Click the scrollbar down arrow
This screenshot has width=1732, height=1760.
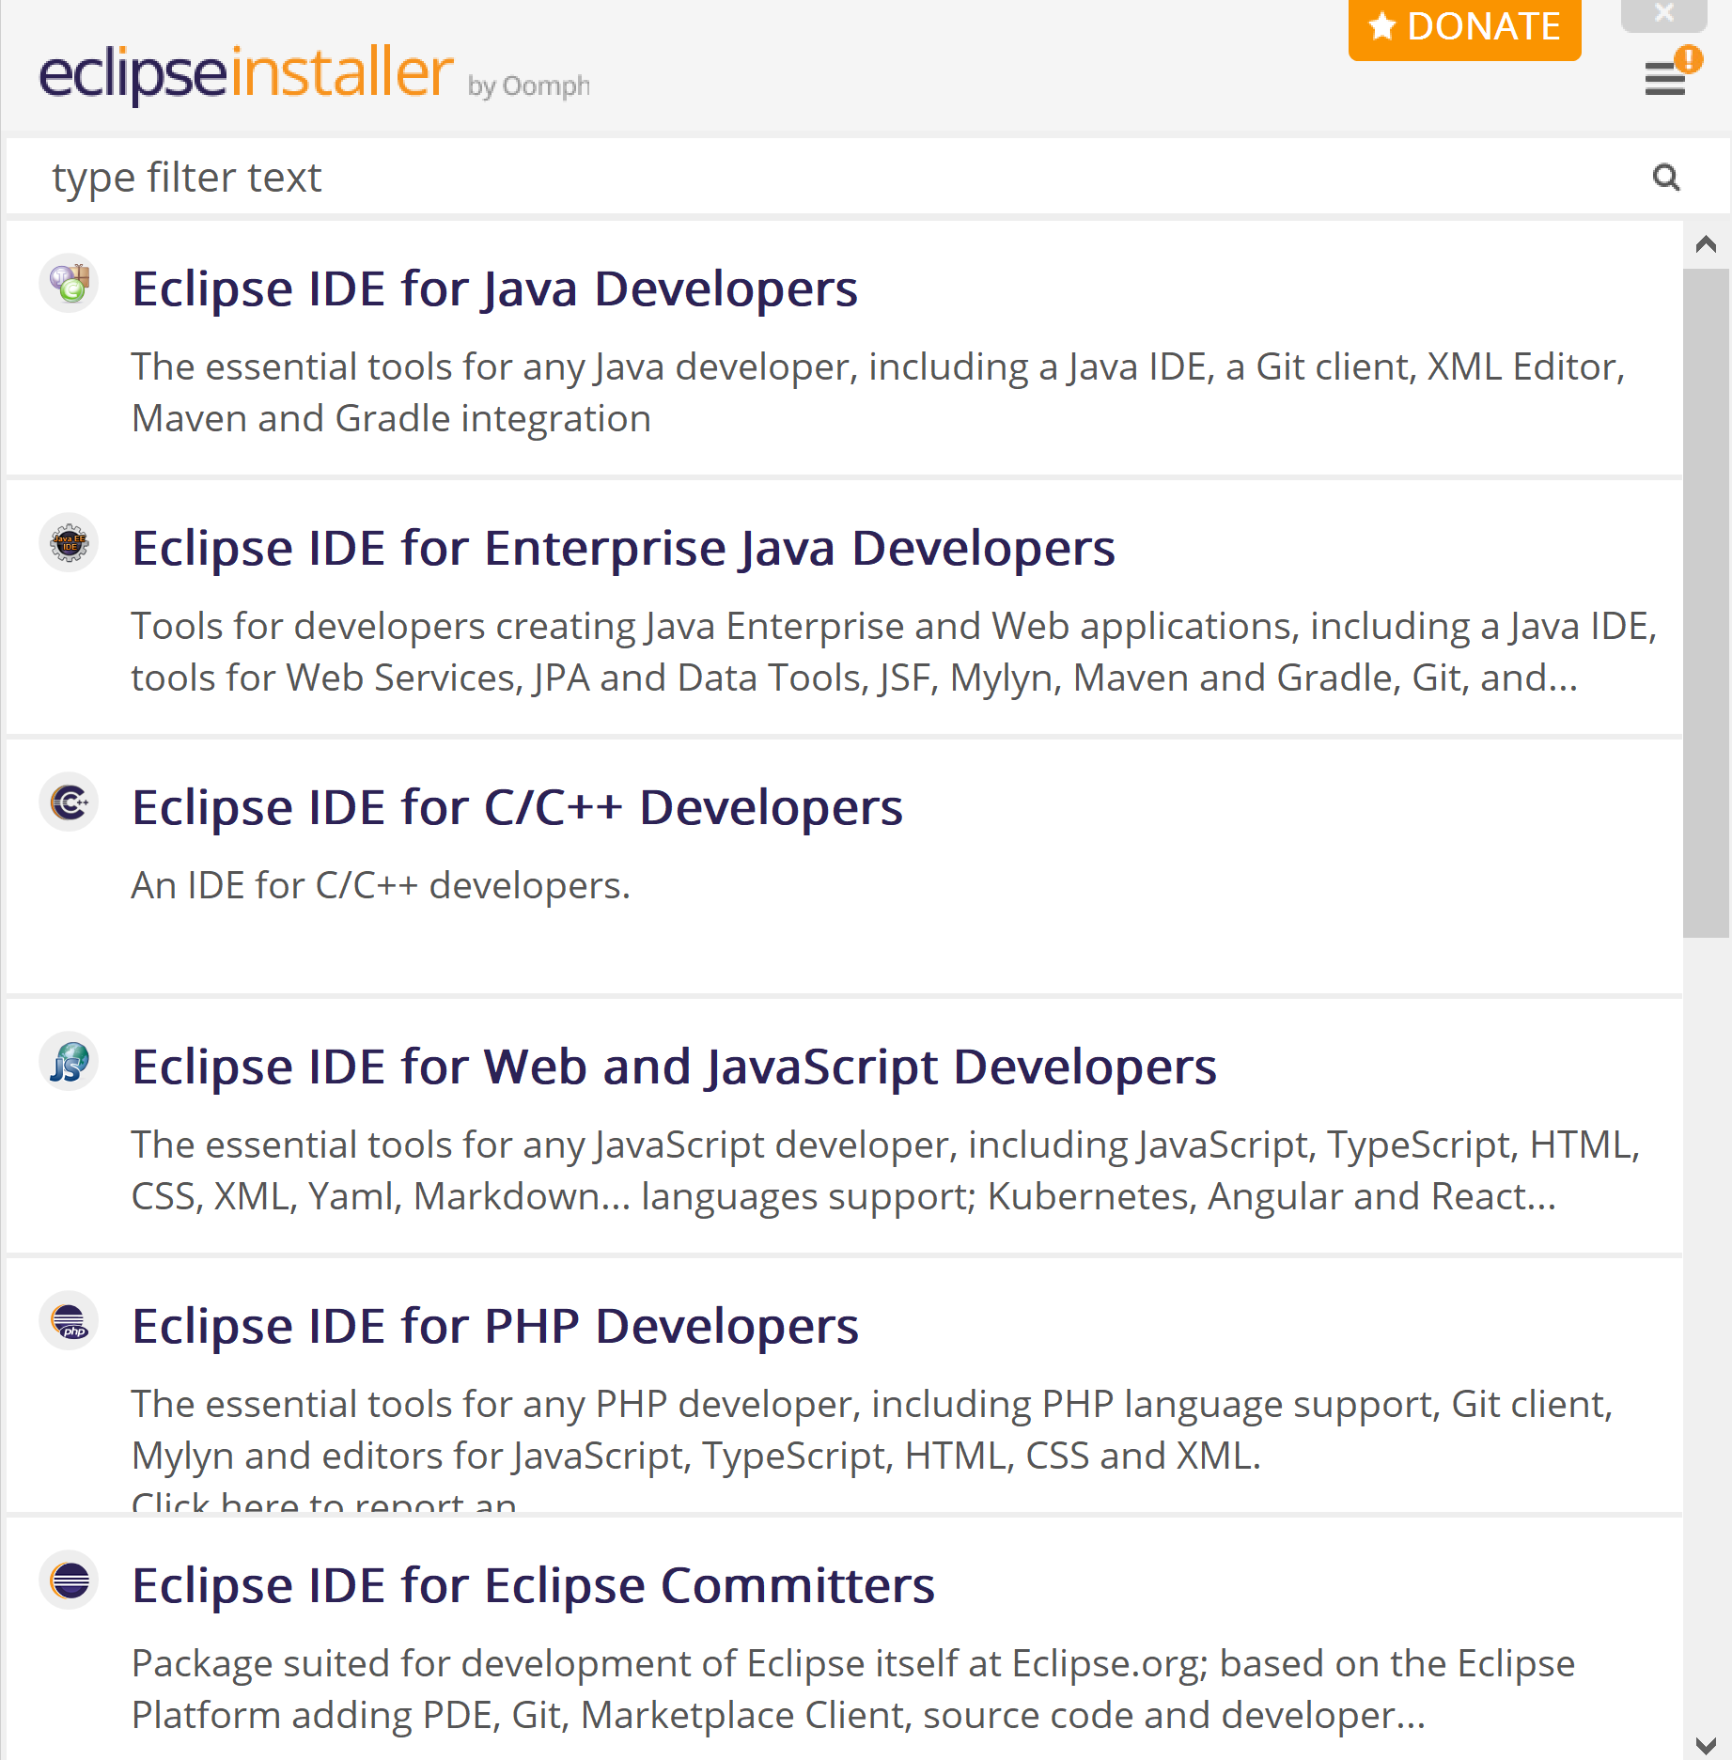point(1706,1744)
